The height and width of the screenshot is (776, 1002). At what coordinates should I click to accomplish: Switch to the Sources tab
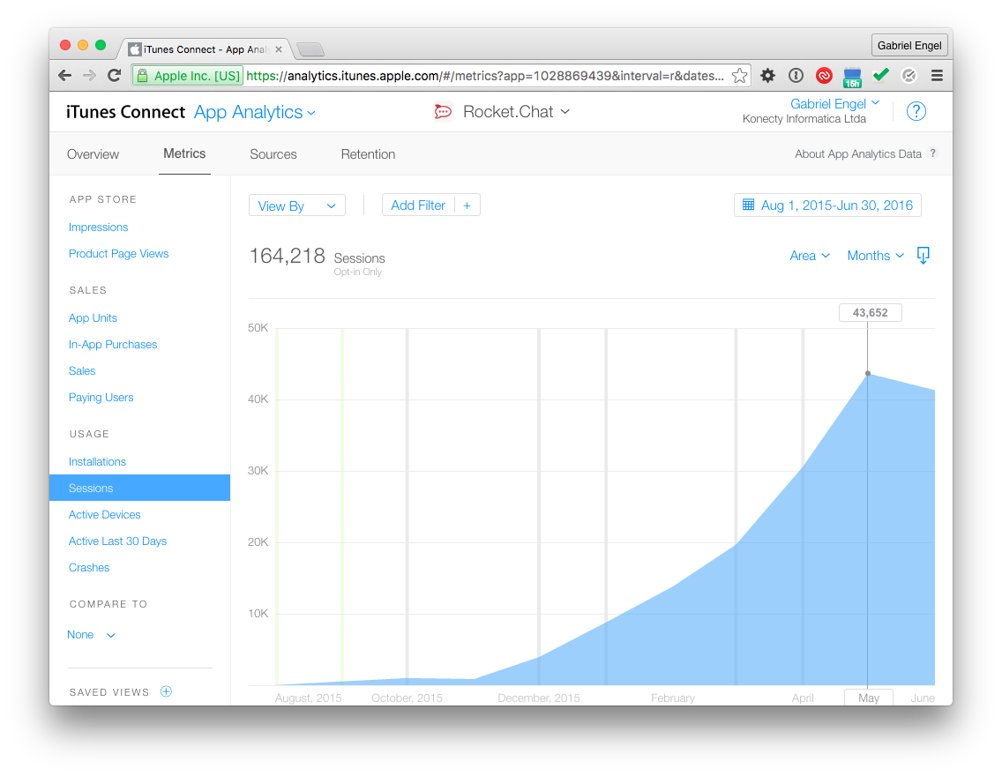(x=273, y=154)
